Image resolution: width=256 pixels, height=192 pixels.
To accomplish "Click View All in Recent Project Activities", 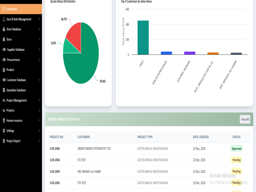I will point(245,119).
